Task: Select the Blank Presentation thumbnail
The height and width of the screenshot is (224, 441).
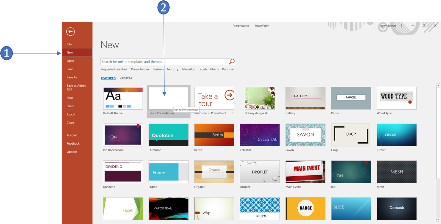Action: click(168, 98)
